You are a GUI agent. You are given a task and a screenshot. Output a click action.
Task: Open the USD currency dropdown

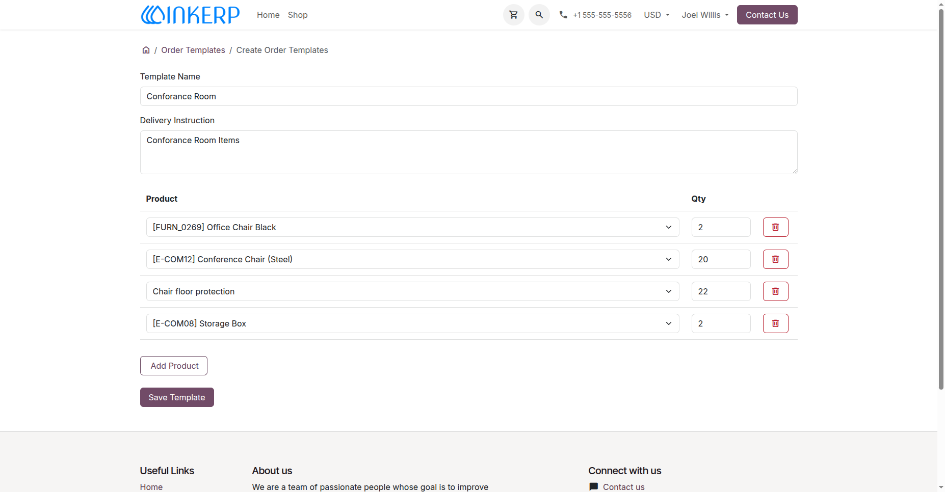657,15
